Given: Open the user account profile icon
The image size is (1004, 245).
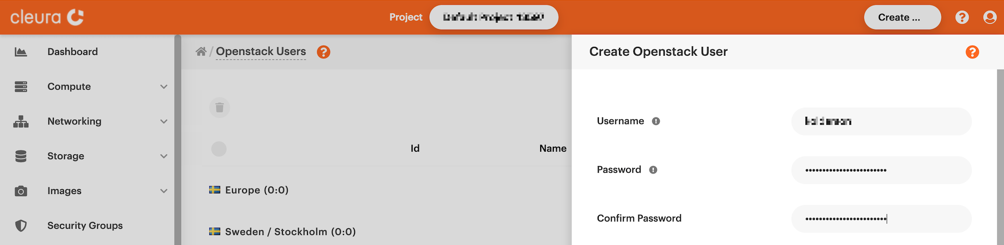Looking at the screenshot, I should (x=989, y=17).
